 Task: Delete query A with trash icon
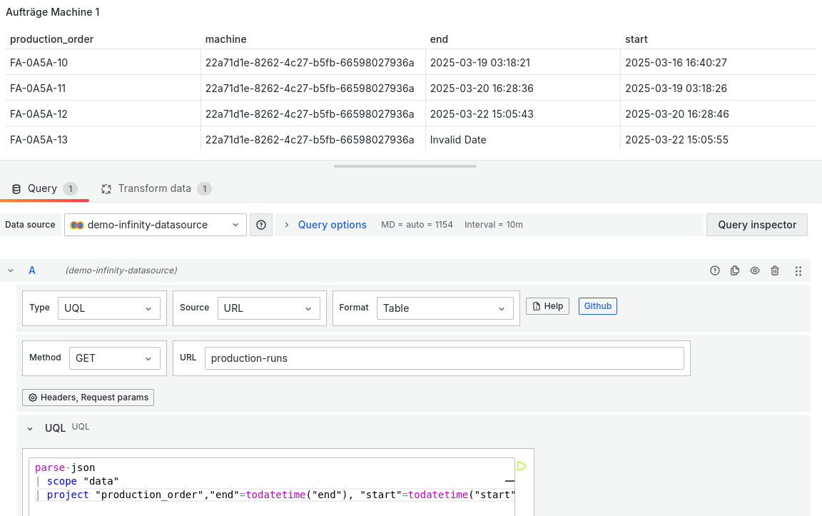775,270
